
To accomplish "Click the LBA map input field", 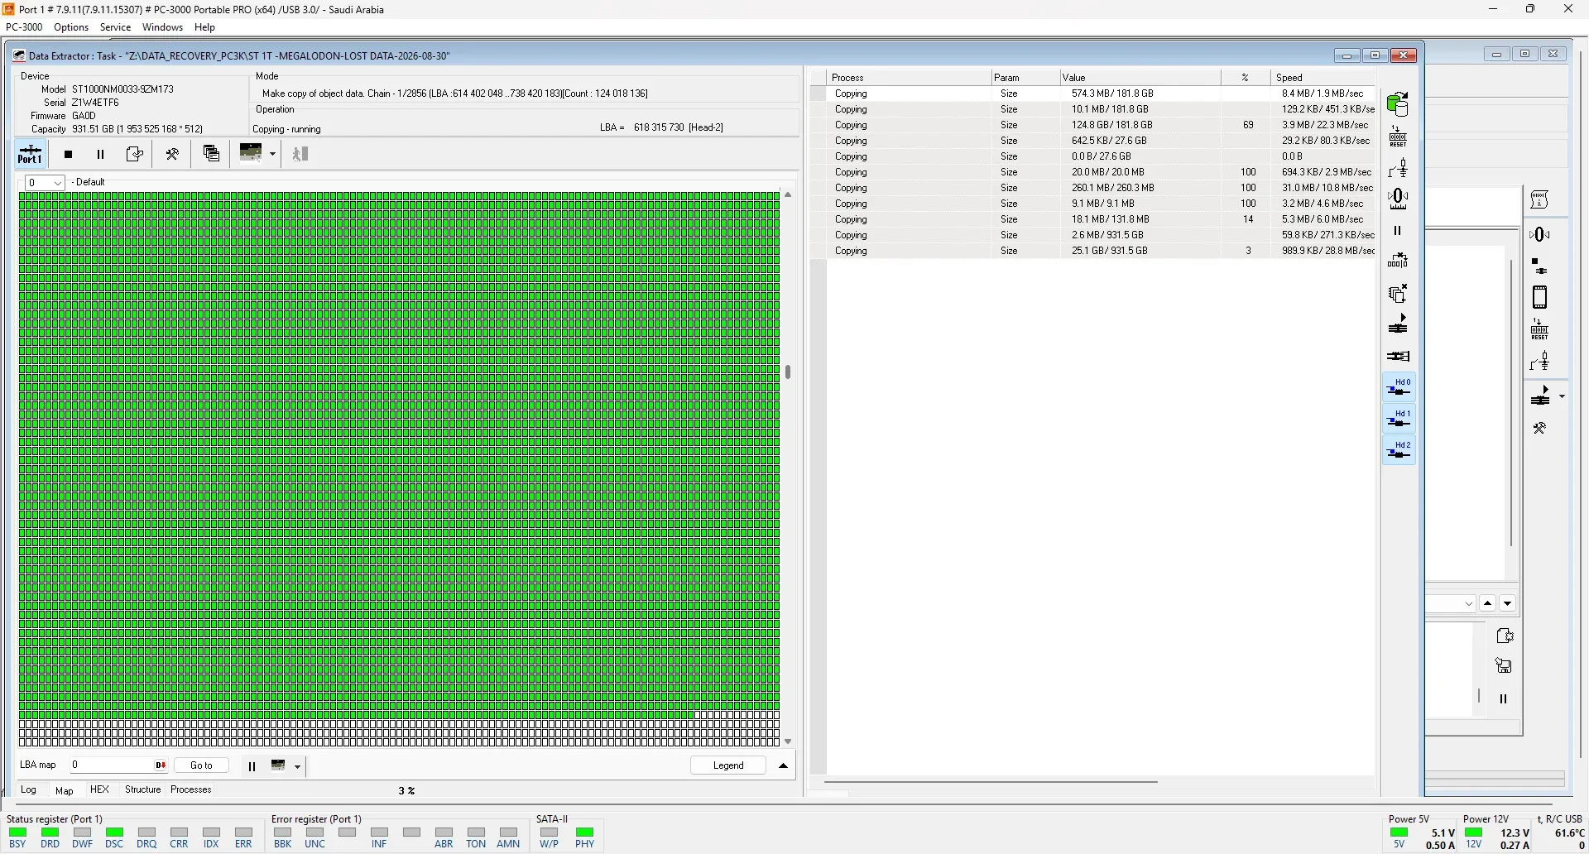I will 118,766.
